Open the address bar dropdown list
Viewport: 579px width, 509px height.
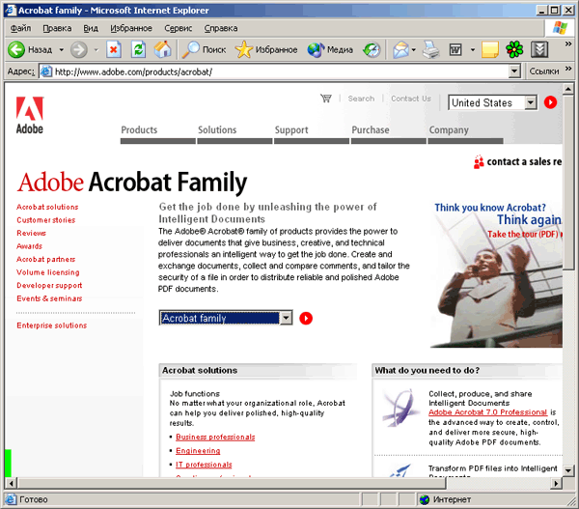(514, 71)
